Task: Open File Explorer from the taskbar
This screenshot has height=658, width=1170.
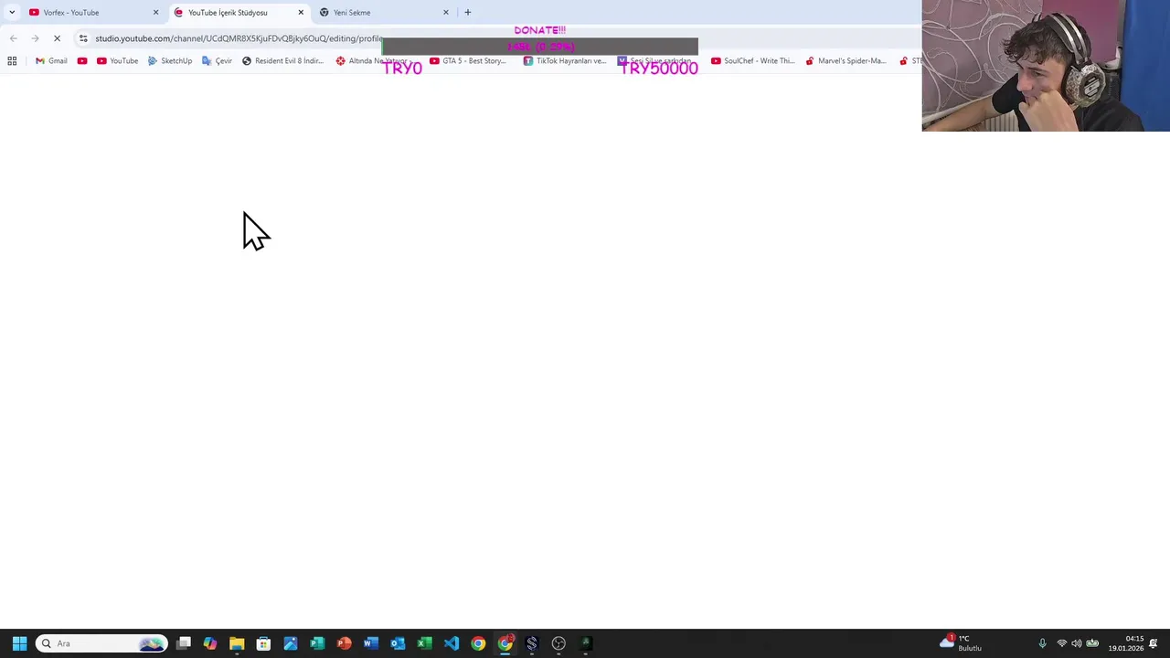Action: (x=237, y=643)
